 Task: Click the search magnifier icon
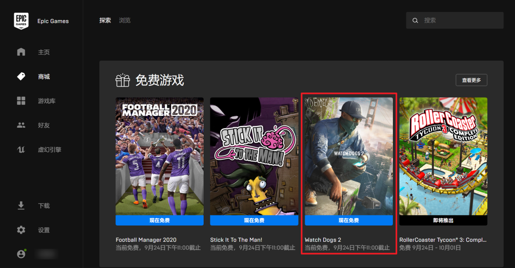click(x=415, y=21)
